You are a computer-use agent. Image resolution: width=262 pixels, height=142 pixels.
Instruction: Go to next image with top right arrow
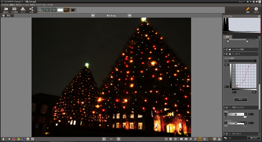click(129, 16)
